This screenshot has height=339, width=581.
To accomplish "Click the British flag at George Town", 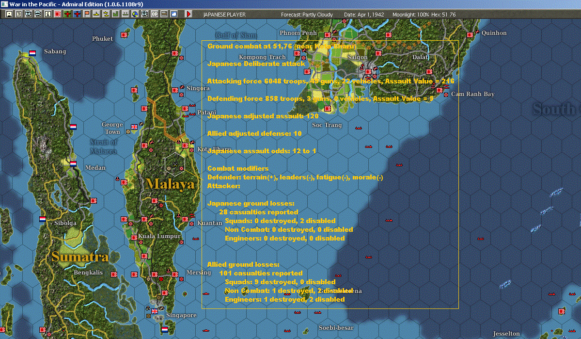I will pos(134,127).
